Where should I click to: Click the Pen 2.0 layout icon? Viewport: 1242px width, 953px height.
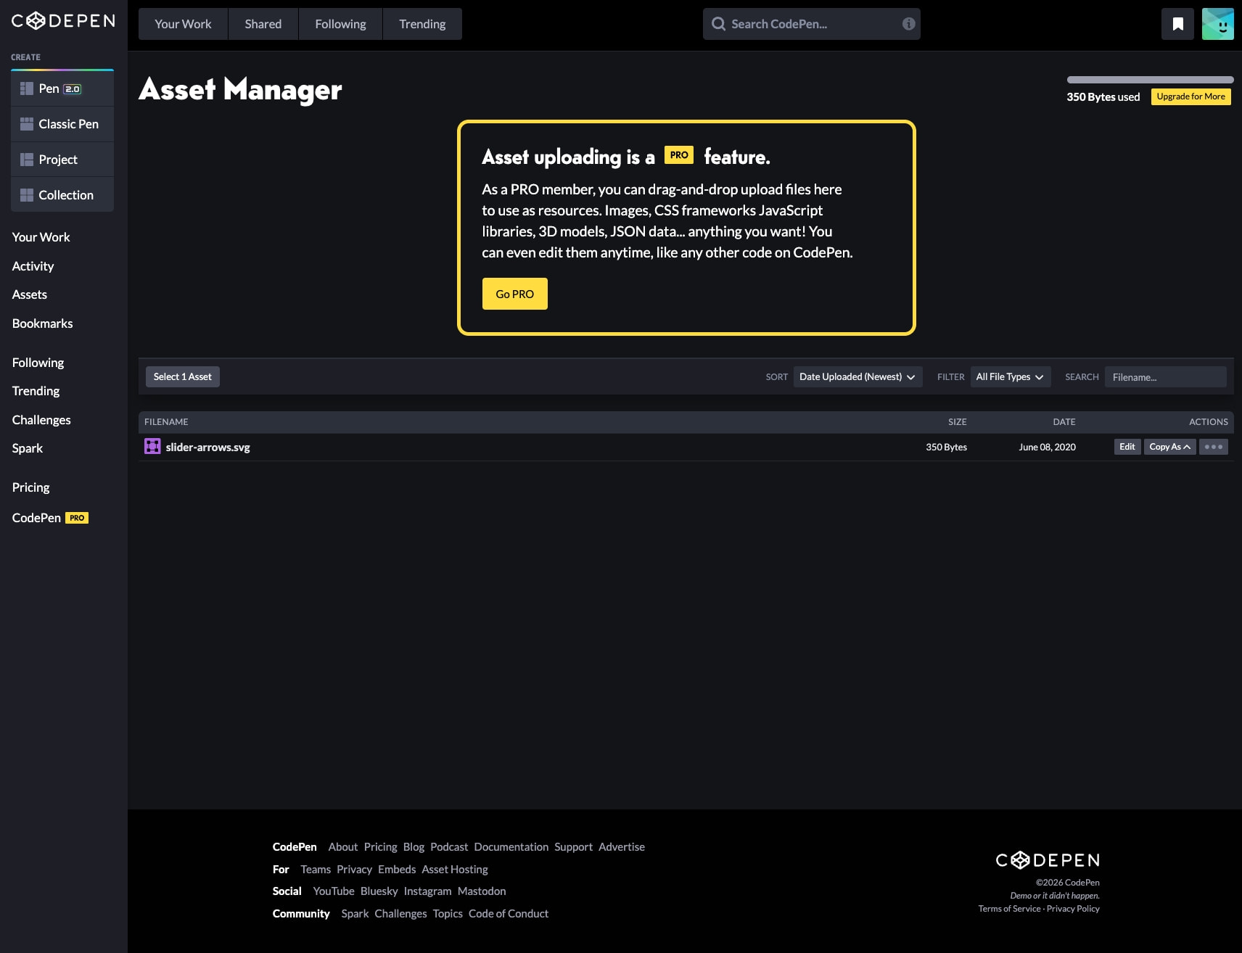[27, 88]
